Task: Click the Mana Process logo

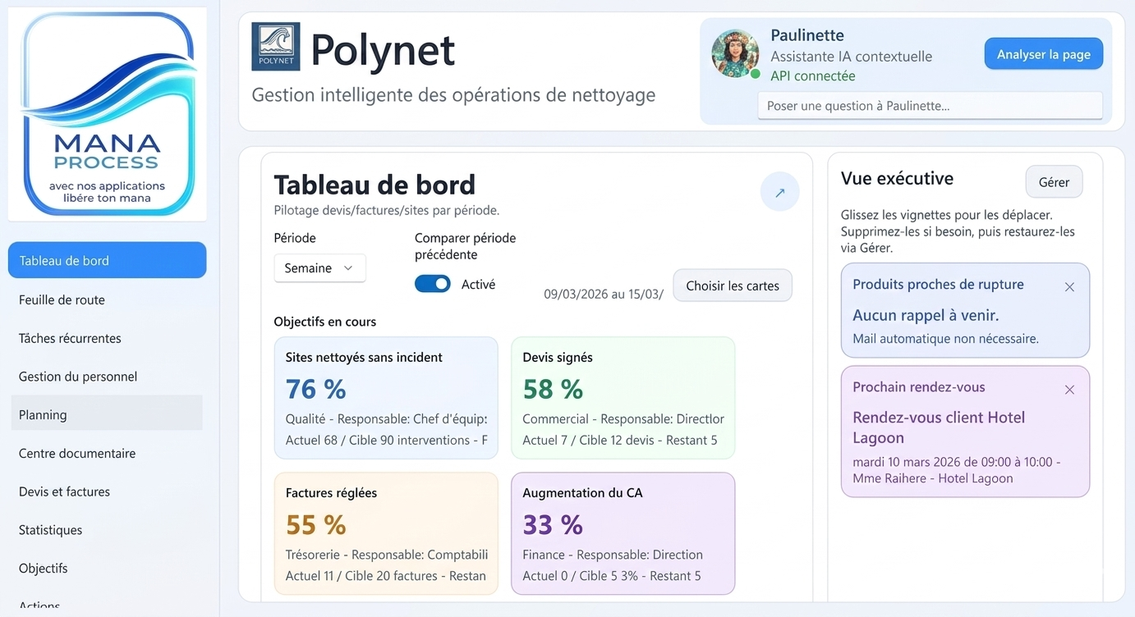Action: click(107, 114)
